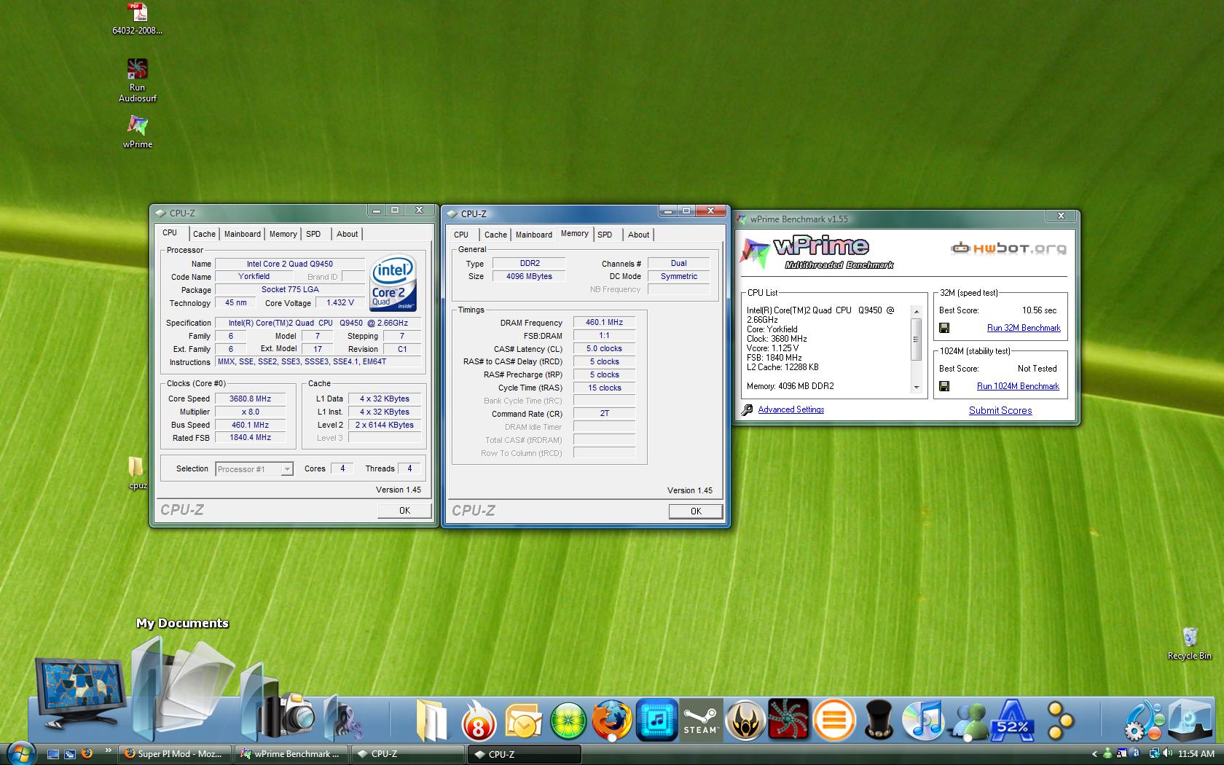Open the yellow spheres dock icon
The image size is (1224, 765).
click(x=1059, y=720)
